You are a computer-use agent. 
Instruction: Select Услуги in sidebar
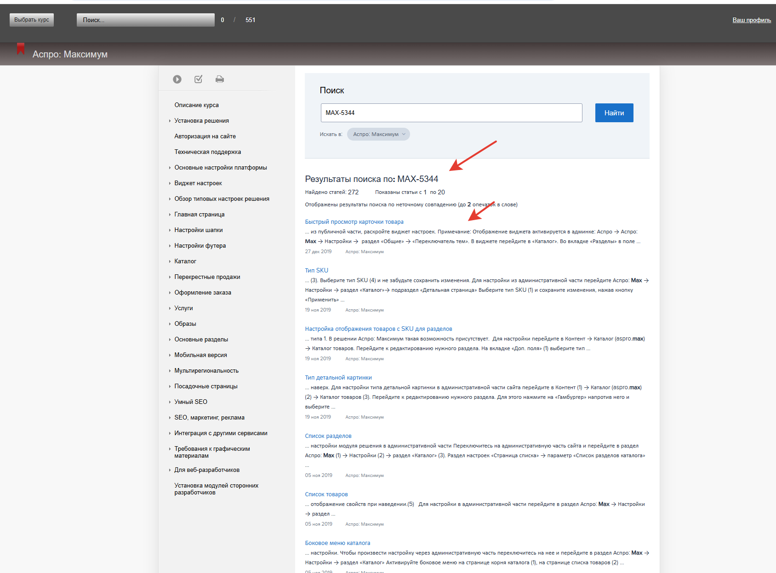pyautogui.click(x=183, y=308)
